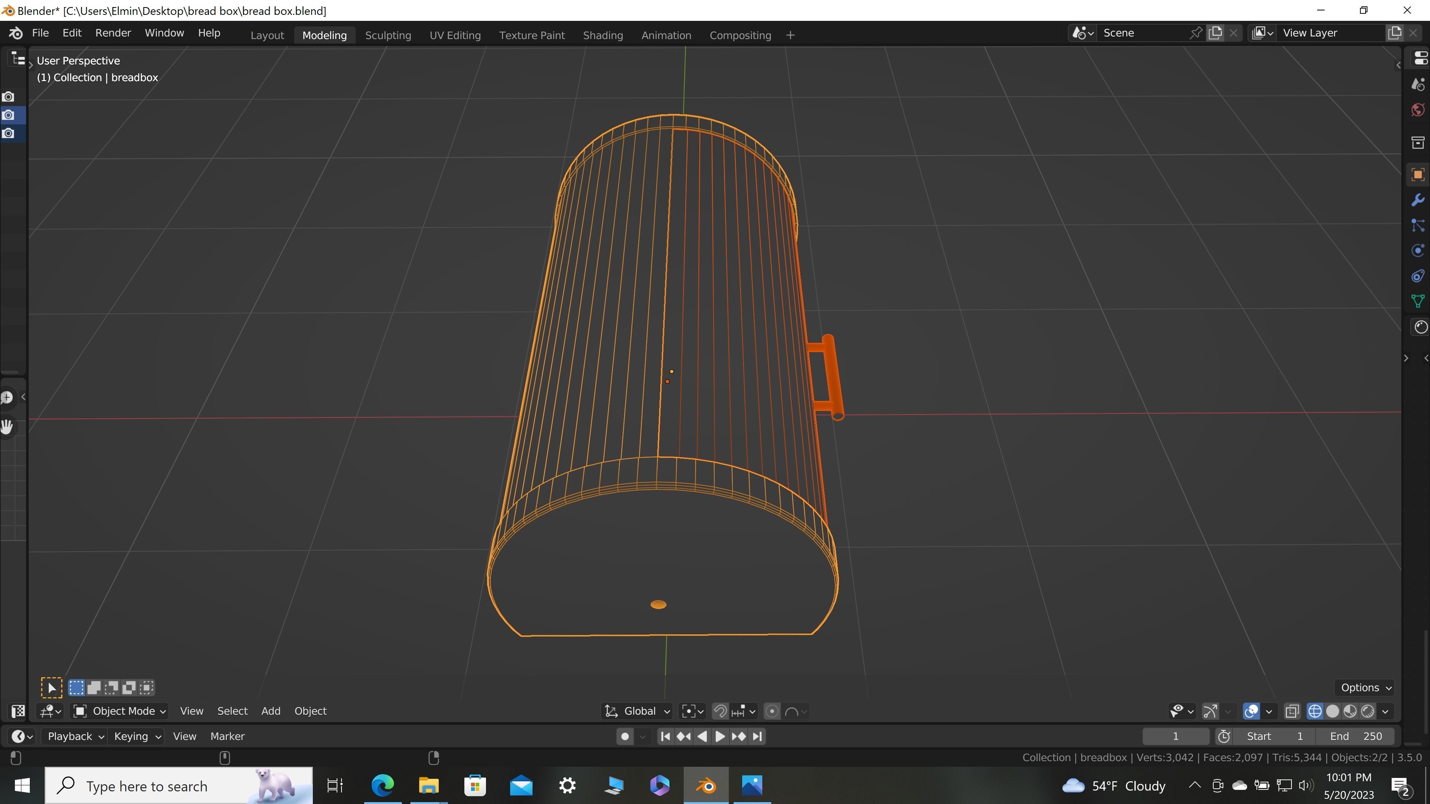
Task: Select the Modifier properties wrench icon
Action: [1418, 200]
